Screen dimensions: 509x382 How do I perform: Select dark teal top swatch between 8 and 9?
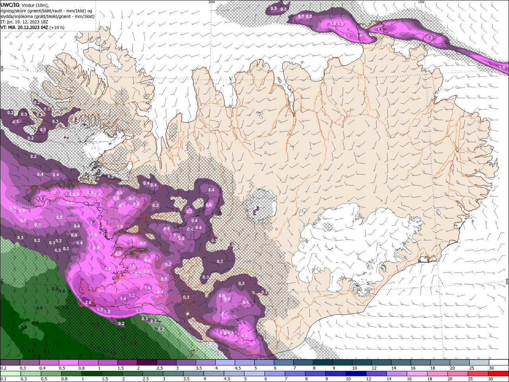(x=322, y=363)
